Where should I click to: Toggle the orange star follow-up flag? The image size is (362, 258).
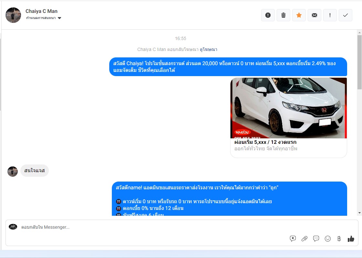coord(299,15)
